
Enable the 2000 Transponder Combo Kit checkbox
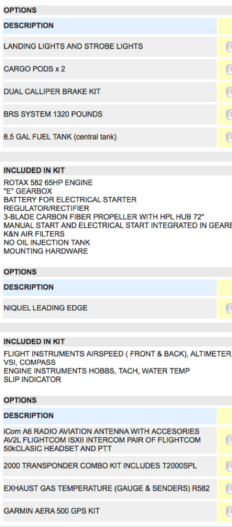pos(229,466)
